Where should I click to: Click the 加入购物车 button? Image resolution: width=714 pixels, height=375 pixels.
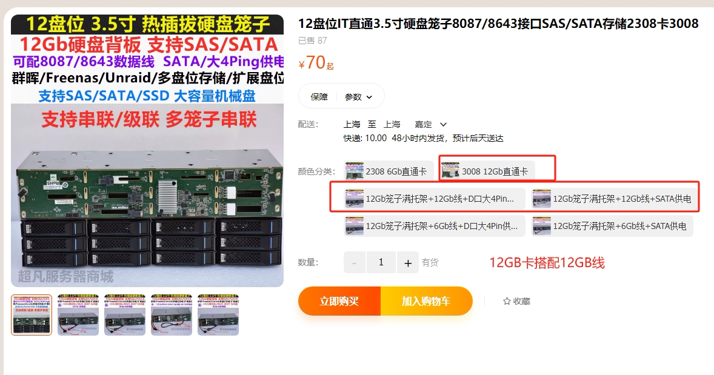tap(426, 301)
